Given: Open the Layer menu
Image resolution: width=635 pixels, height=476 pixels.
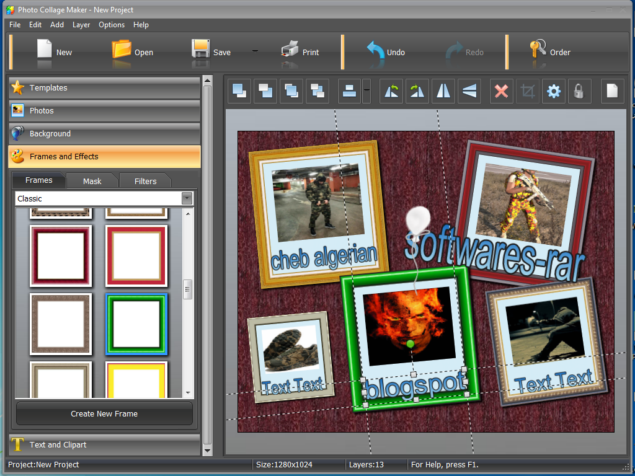Looking at the screenshot, I should 81,25.
